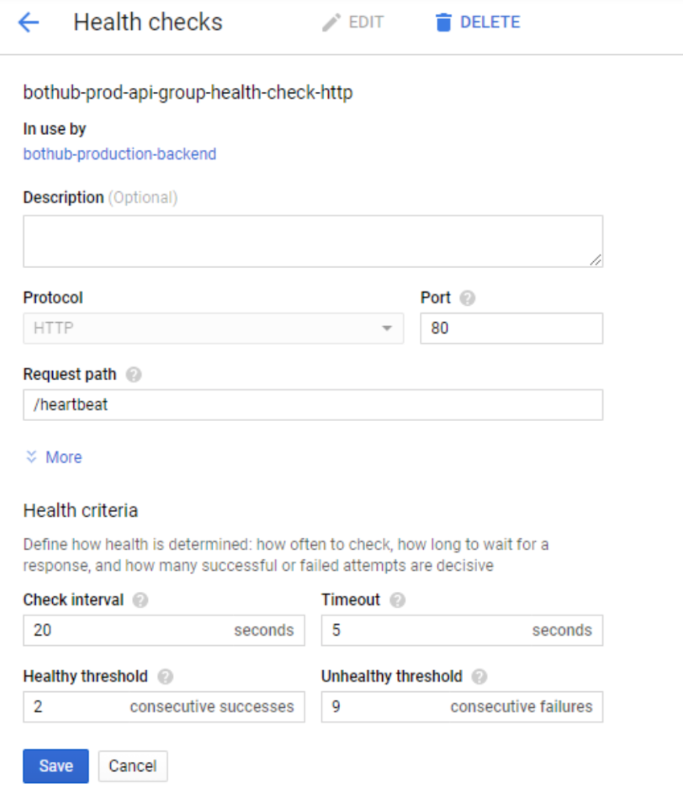Image resolution: width=683 pixels, height=795 pixels.
Task: Go back with the left arrow icon
Action: [29, 23]
